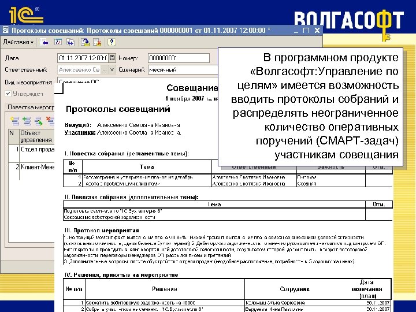Click the Сценарий field showing месячный
Viewport: 416px width, 312px height.
pos(183,70)
